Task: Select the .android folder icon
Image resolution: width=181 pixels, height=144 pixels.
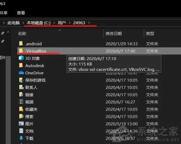Action: 21,44
